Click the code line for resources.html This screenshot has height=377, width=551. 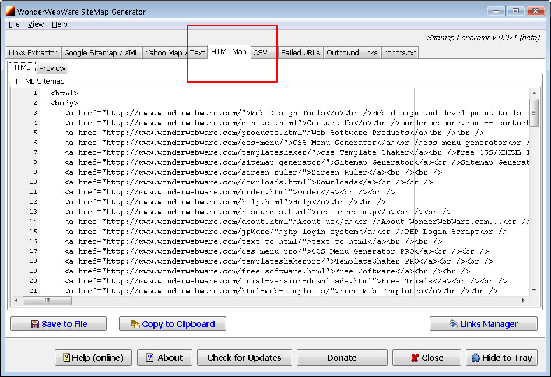point(258,212)
